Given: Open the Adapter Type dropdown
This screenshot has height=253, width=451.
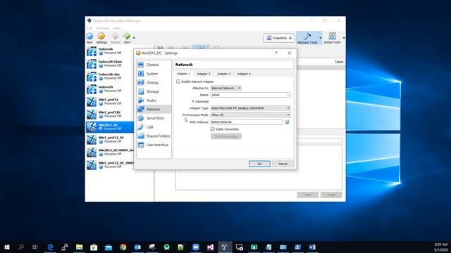Looking at the screenshot, I should tap(251, 108).
